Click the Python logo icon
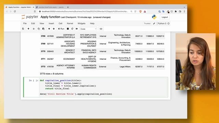Image resolution: width=219 pixels, height=123 pixels. pyautogui.click(x=154, y=17)
